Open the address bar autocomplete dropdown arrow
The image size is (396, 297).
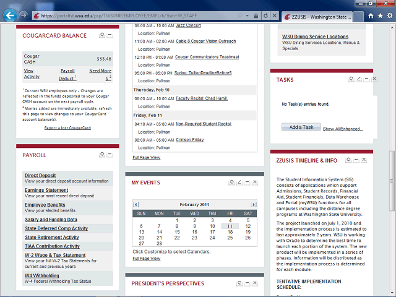247,15
